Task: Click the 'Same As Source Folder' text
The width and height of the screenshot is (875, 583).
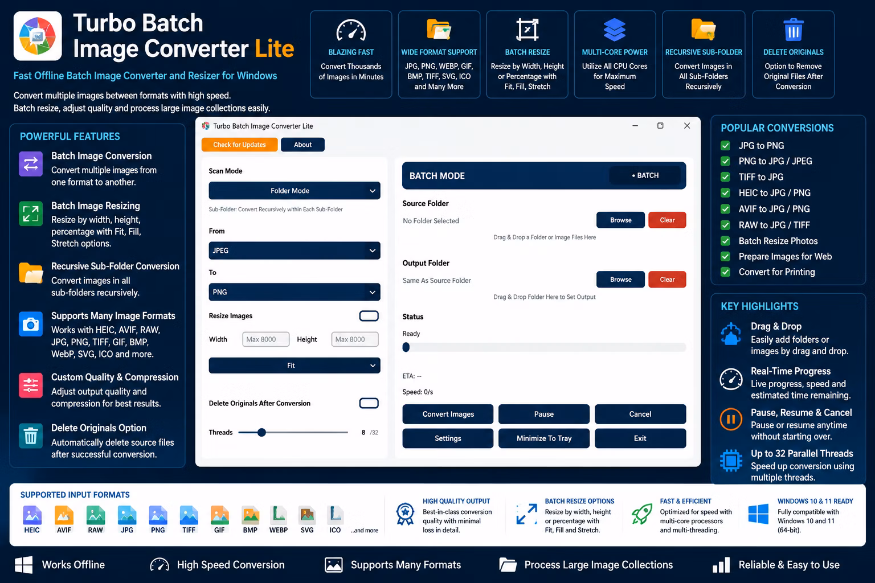Action: pos(437,281)
